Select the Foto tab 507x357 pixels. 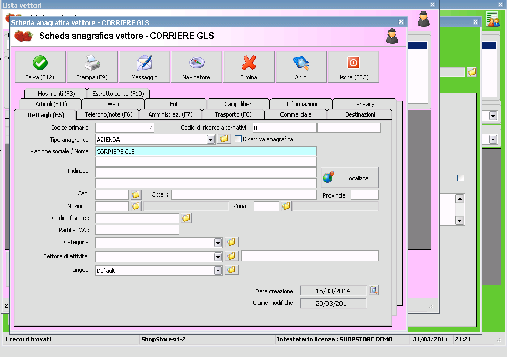[x=175, y=104]
